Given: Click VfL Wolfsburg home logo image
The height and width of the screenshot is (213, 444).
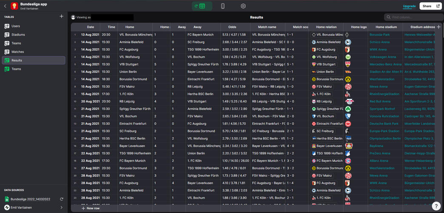Looking at the screenshot, I should click(x=348, y=57).
